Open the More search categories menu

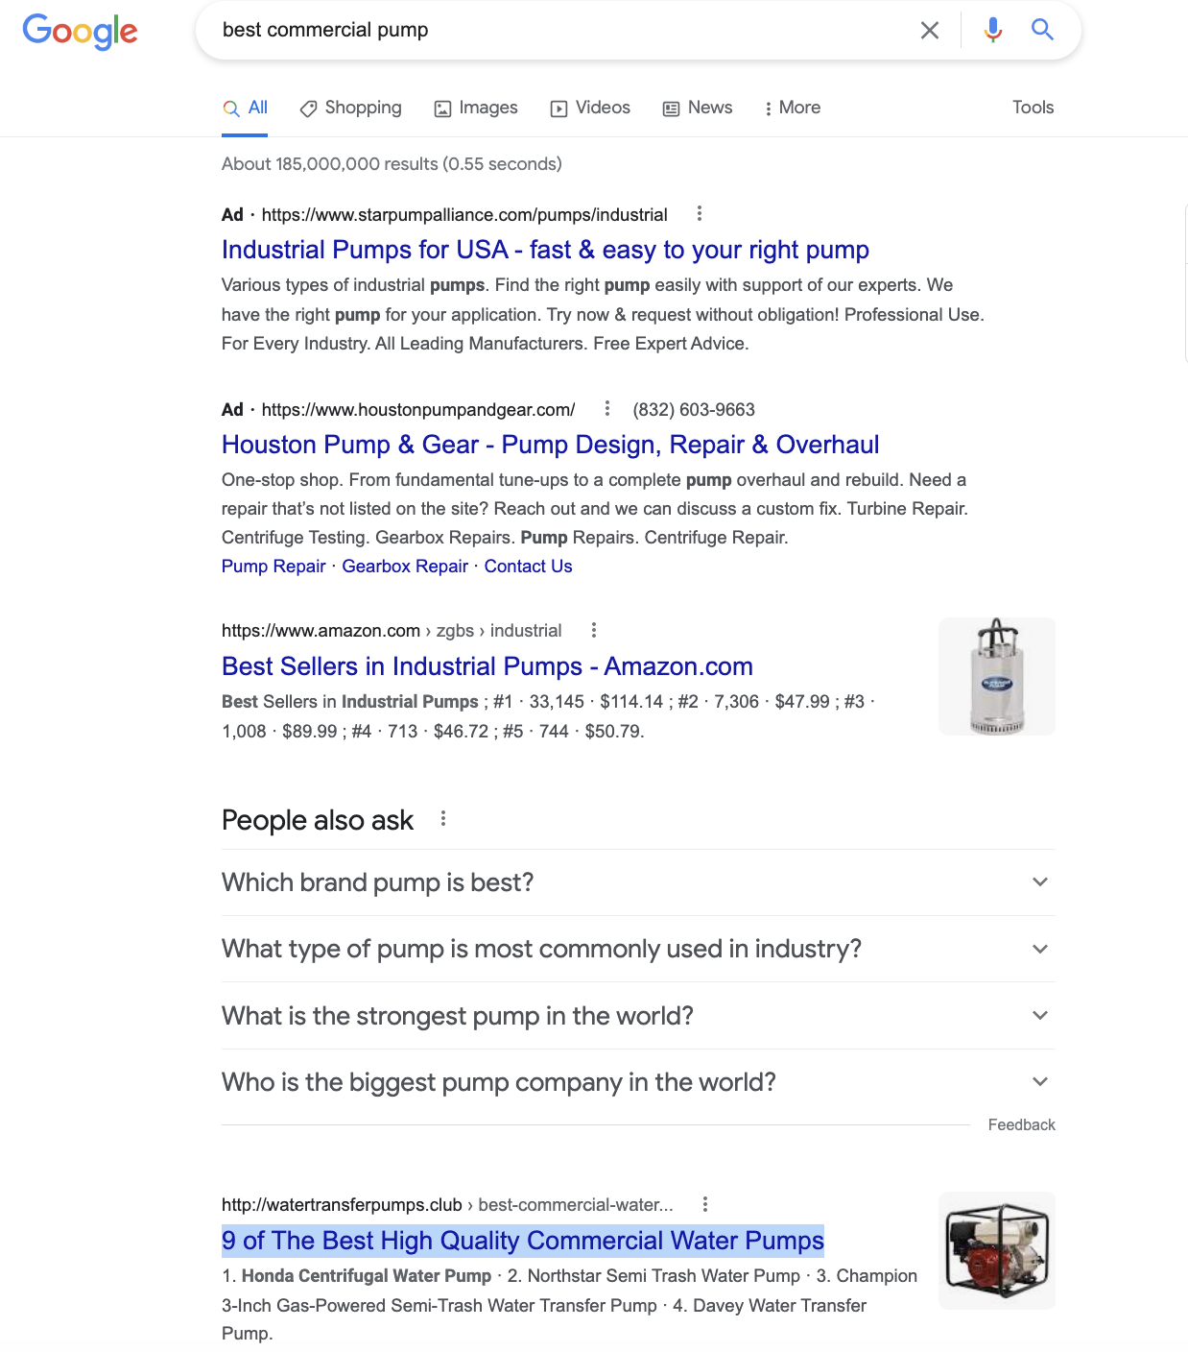click(x=793, y=108)
